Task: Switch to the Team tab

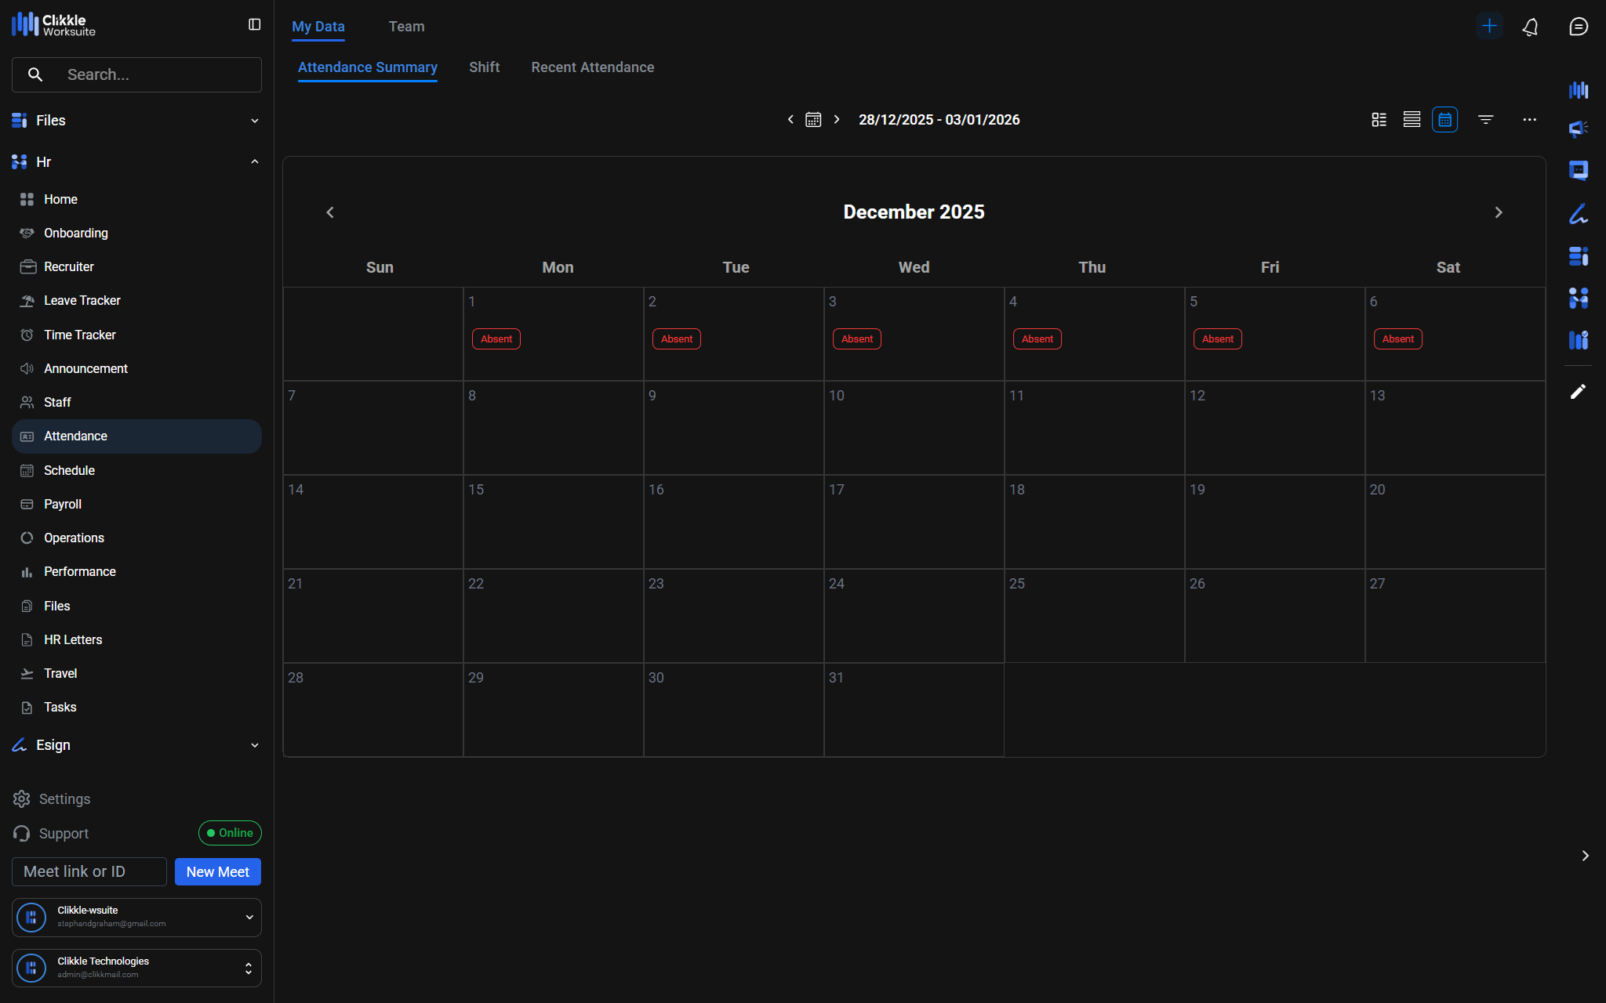Action: pyautogui.click(x=406, y=27)
